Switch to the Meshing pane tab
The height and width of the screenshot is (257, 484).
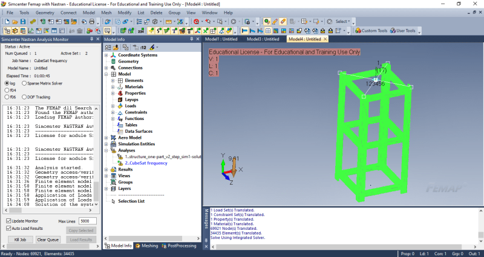[x=146, y=246]
